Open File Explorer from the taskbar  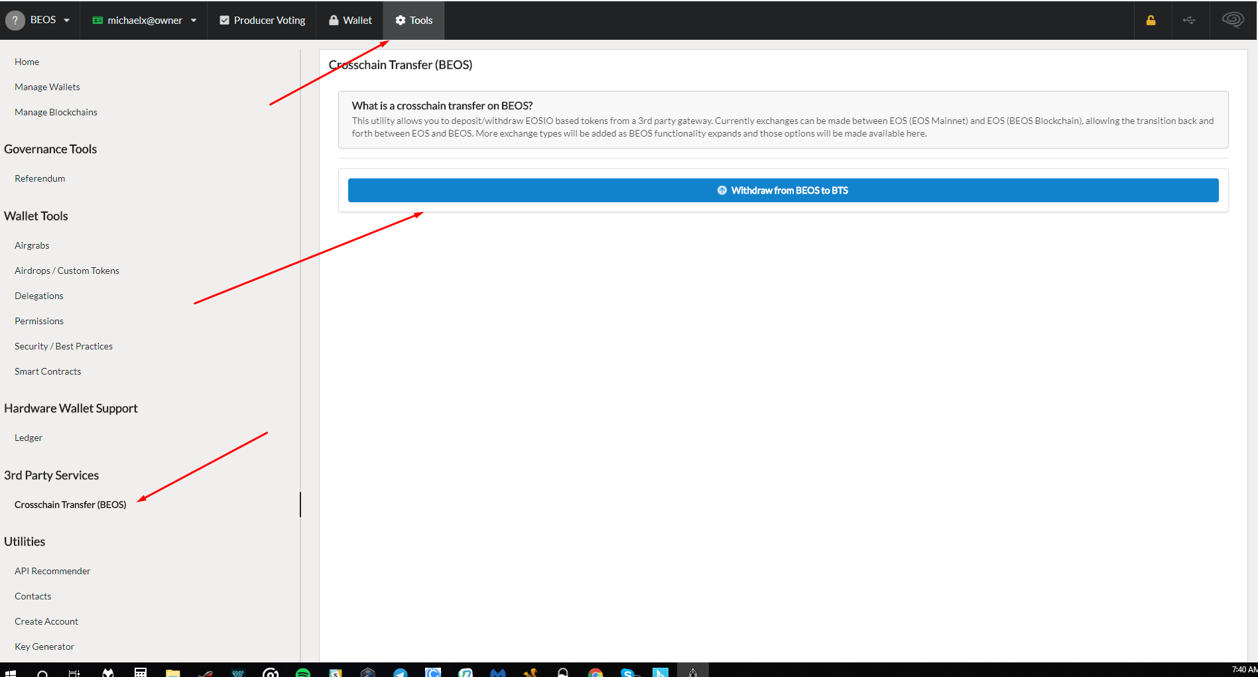(173, 672)
